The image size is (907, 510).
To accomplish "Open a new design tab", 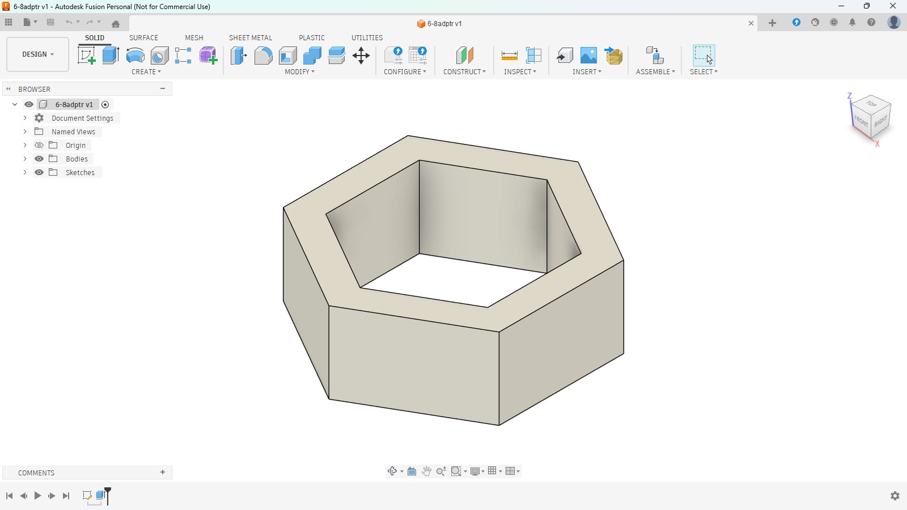I will [772, 23].
